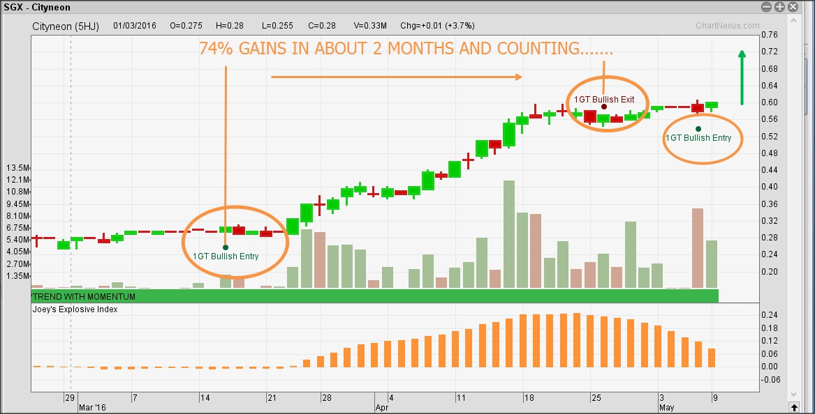Viewport: 815px width, 414px height.
Task: Click the 29 date tick on time axis
Action: [70, 398]
